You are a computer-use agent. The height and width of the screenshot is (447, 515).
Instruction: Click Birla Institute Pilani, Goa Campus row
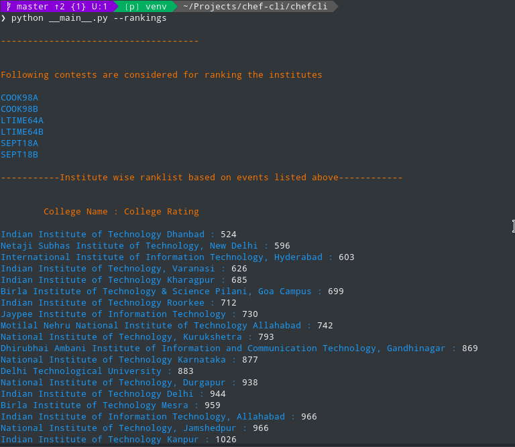pos(172,292)
